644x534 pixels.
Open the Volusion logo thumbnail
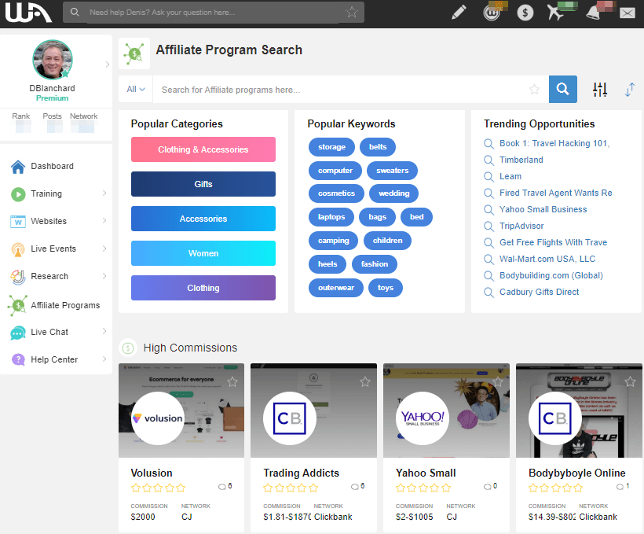[158, 418]
